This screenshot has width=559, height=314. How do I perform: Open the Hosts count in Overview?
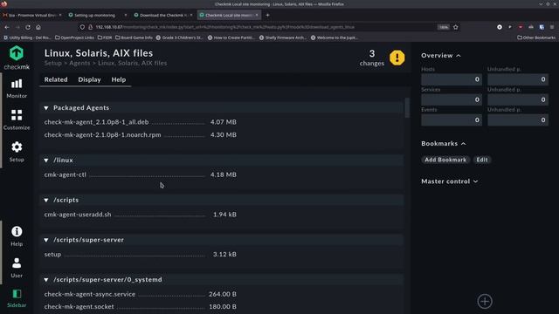(452, 79)
